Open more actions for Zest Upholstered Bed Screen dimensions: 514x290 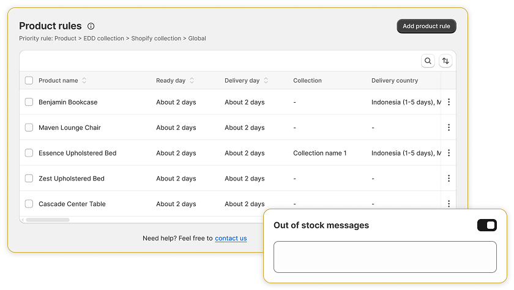(449, 178)
